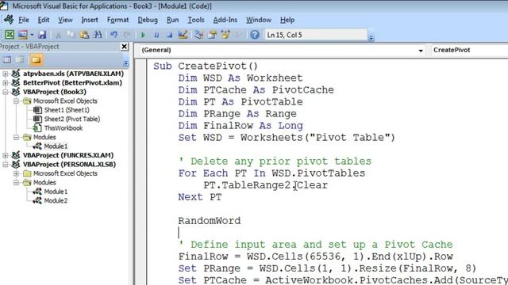
Task: Open Find with the binoculars icon
Action: 98,35
